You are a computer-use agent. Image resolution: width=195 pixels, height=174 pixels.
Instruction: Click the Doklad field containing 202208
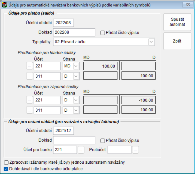[x=74, y=32]
